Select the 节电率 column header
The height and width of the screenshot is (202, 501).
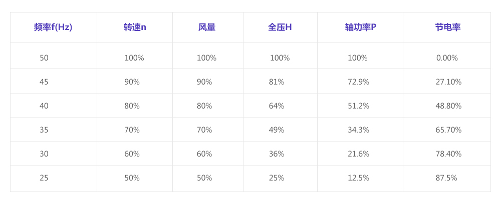click(447, 27)
